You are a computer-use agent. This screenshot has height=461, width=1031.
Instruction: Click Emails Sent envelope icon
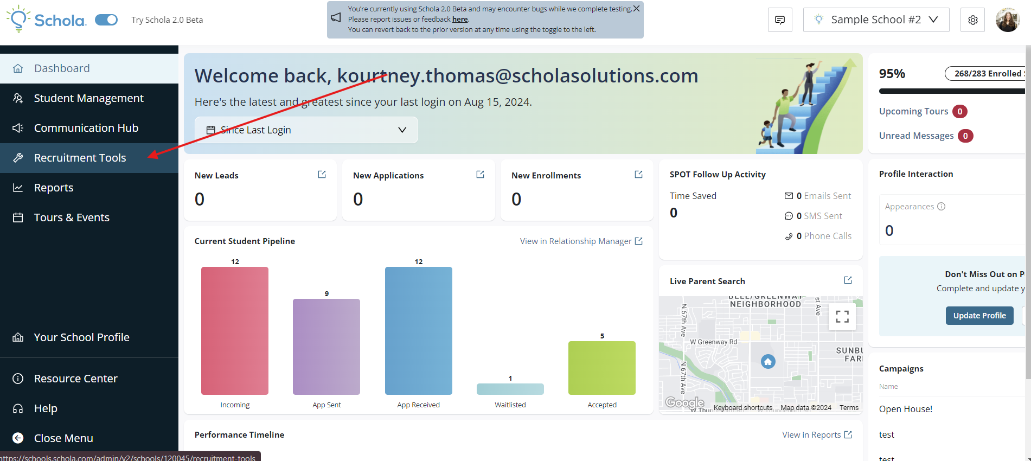tap(789, 196)
